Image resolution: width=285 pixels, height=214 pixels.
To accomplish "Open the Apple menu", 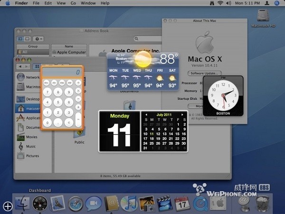I will [8, 3].
